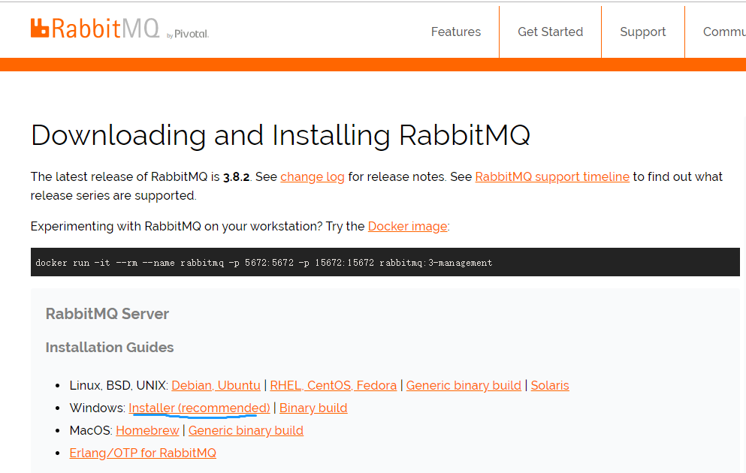Click the docker run command text

pos(264,263)
